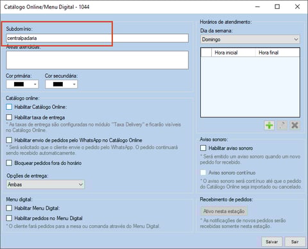Check Bloquear pedidos fora do horário
This screenshot has width=308, height=249.
click(x=9, y=163)
